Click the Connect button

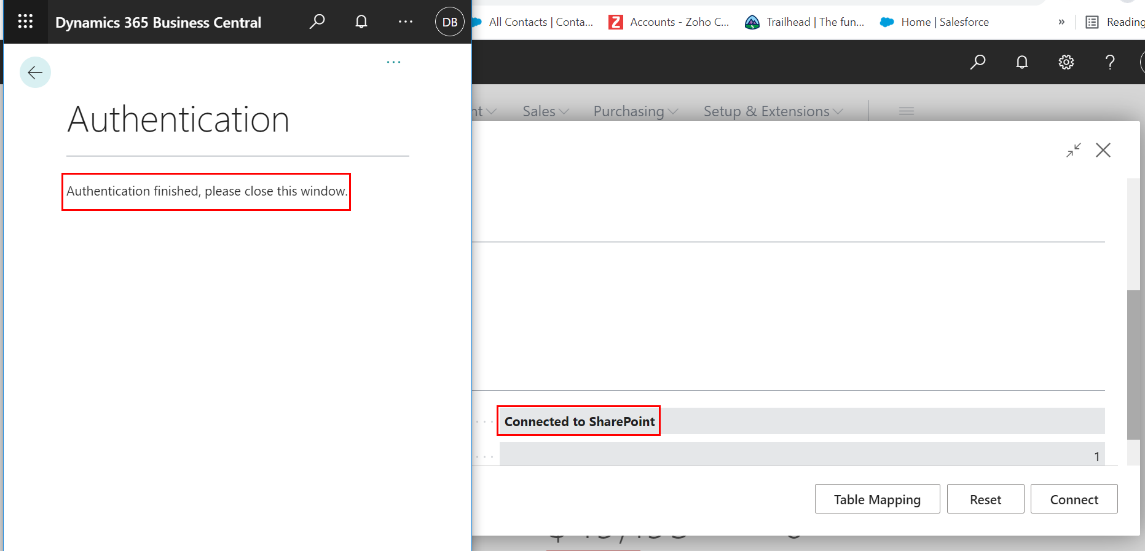pyautogui.click(x=1074, y=499)
